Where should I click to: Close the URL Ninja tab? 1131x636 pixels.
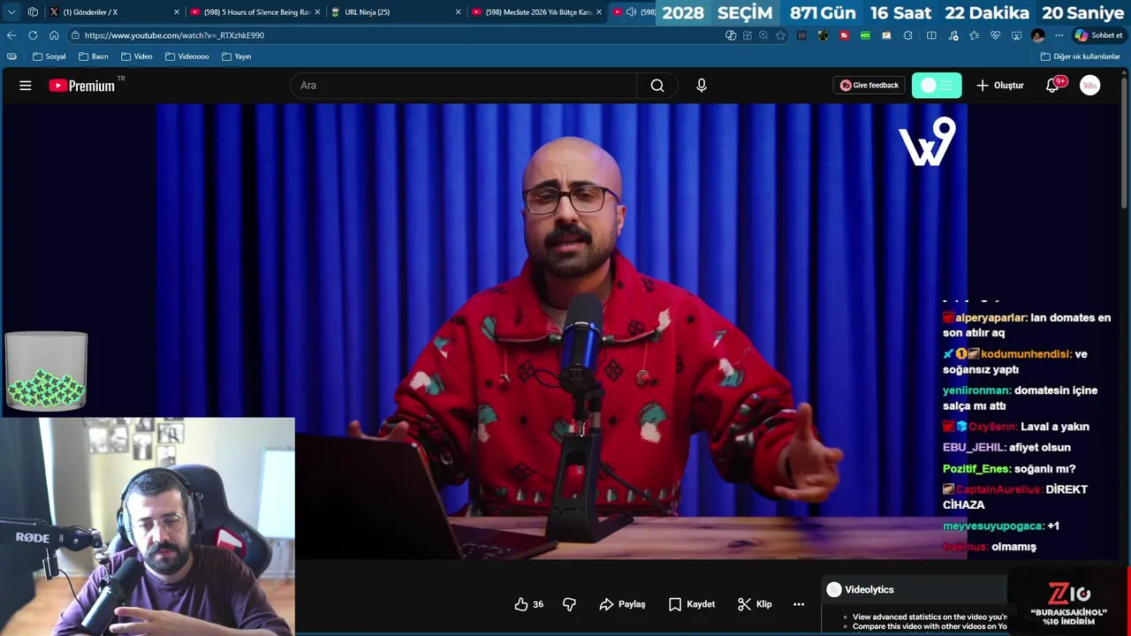458,12
